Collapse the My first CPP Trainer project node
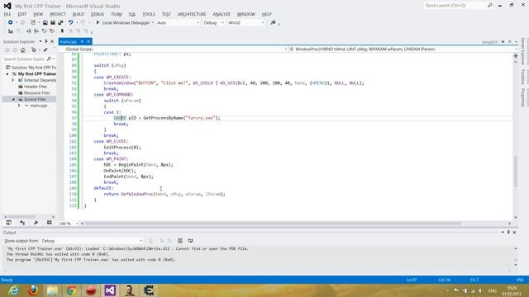Screen dimensions: 529x297 click(7, 73)
